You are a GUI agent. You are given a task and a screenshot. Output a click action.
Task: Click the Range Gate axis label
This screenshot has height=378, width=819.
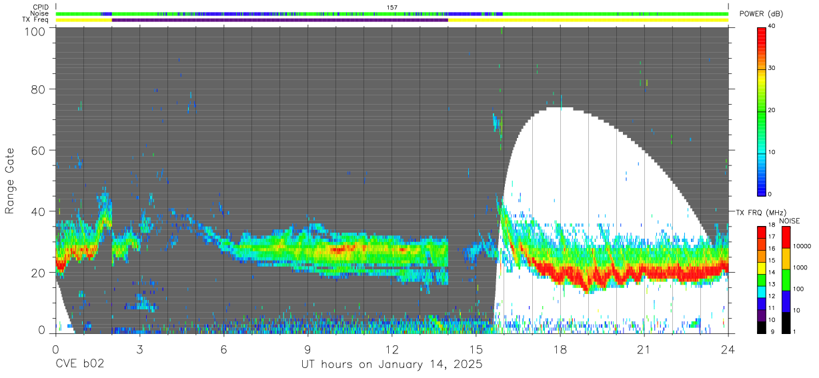click(x=10, y=181)
